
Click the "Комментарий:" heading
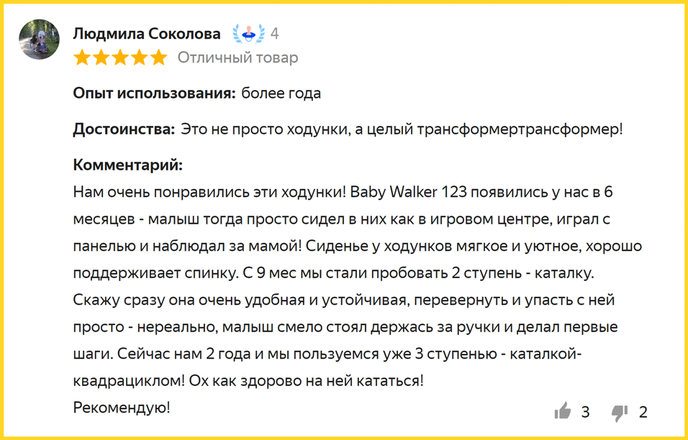click(x=128, y=165)
